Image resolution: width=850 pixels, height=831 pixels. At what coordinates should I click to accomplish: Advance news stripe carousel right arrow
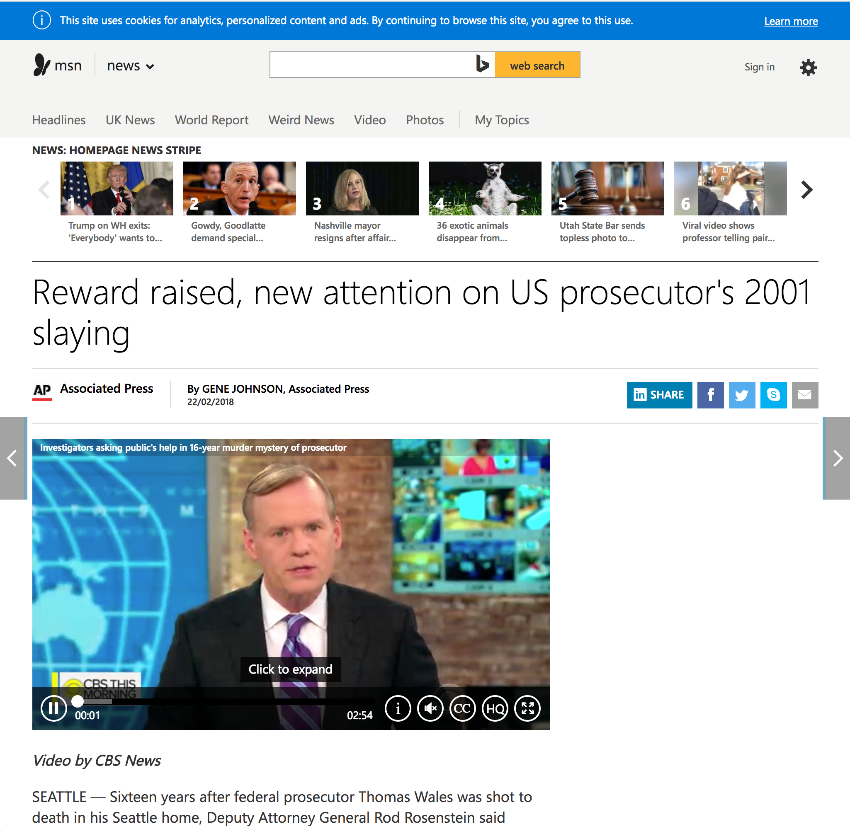click(x=806, y=190)
